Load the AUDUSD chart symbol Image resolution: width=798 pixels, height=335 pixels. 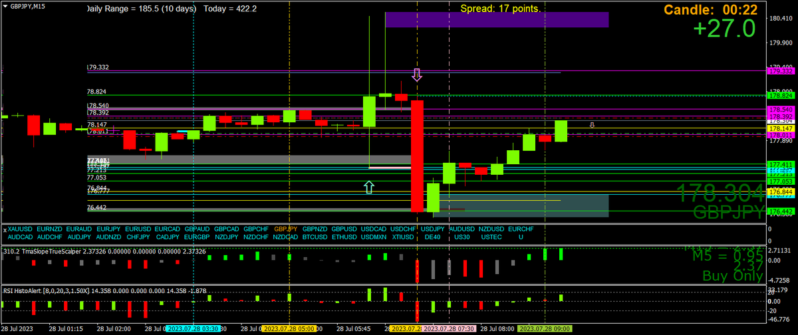(462, 228)
